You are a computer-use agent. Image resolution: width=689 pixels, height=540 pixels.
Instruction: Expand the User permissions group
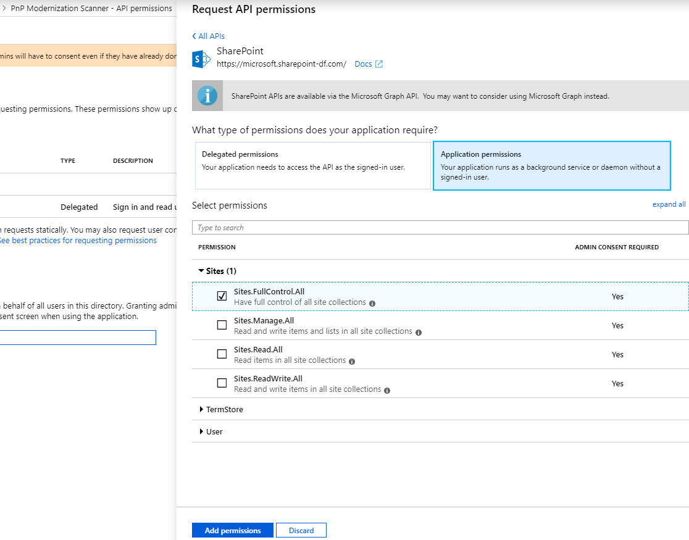pyautogui.click(x=201, y=431)
